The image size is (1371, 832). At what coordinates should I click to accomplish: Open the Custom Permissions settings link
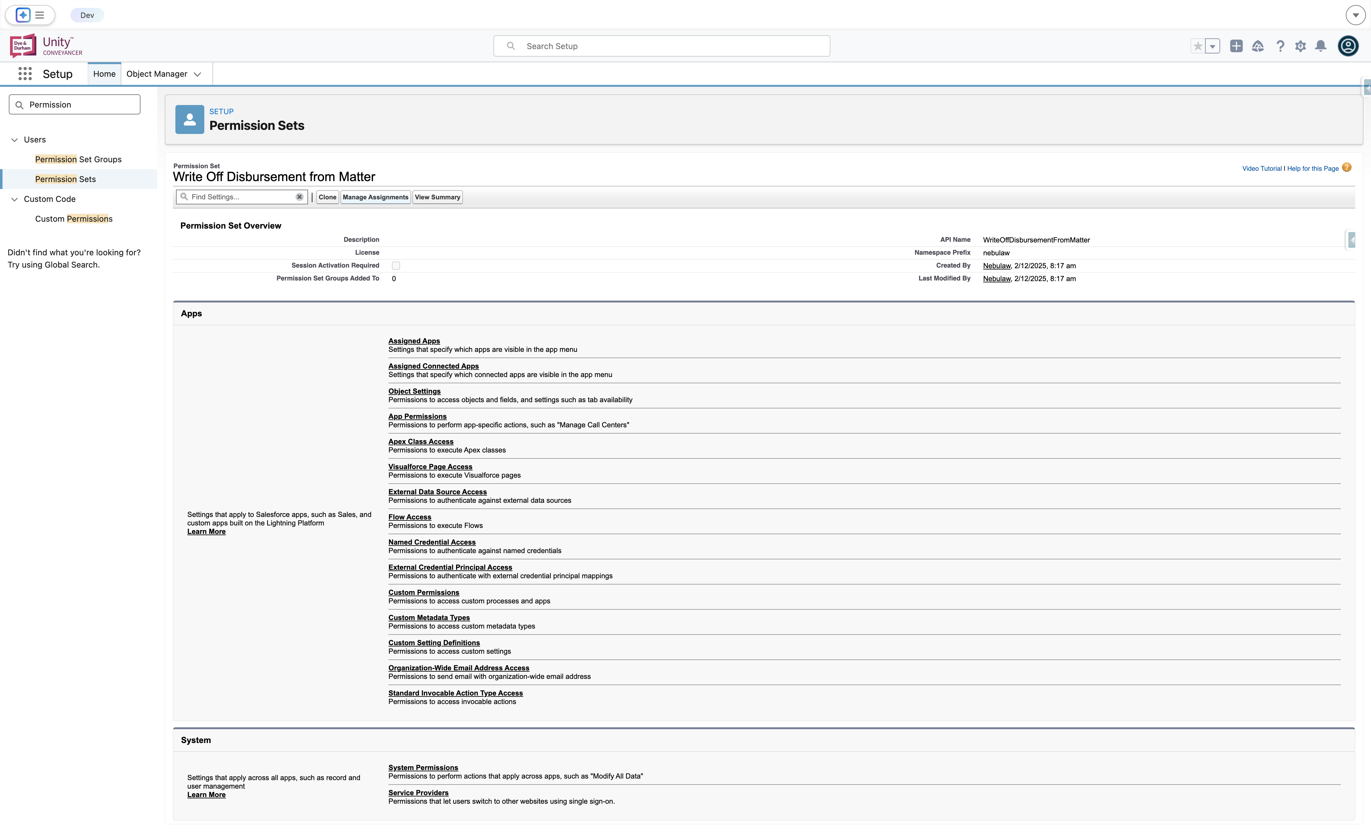click(x=423, y=593)
